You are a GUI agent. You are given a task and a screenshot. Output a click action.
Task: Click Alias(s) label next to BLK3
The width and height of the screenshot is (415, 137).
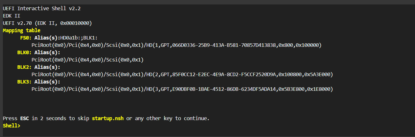47,82
